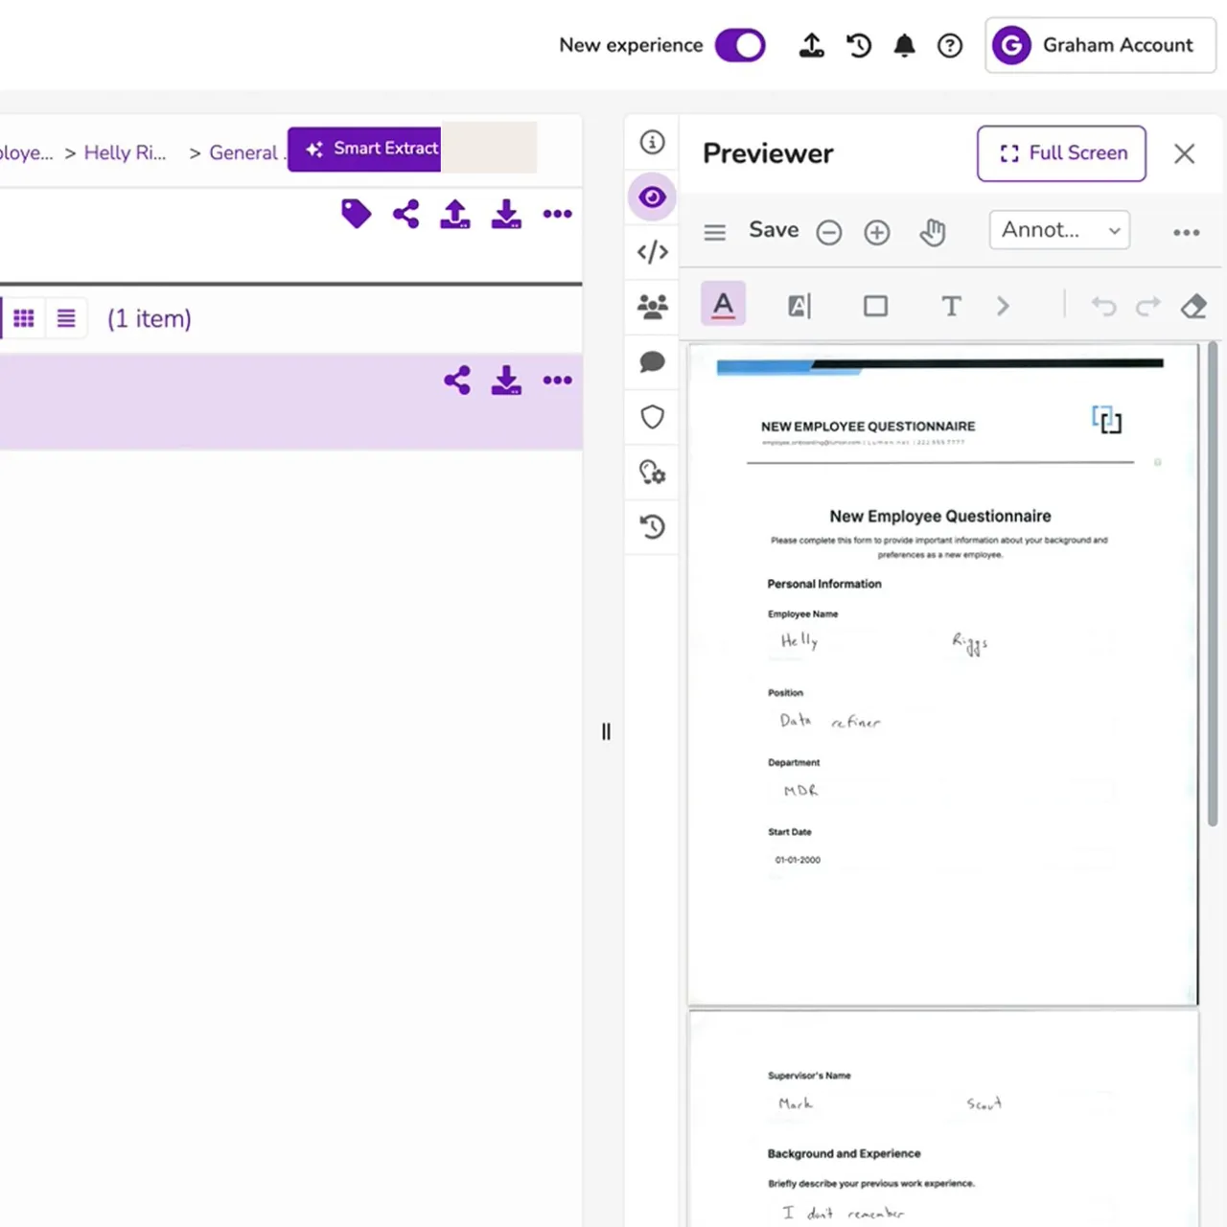
Task: Select the eraser tool
Action: point(1193,306)
